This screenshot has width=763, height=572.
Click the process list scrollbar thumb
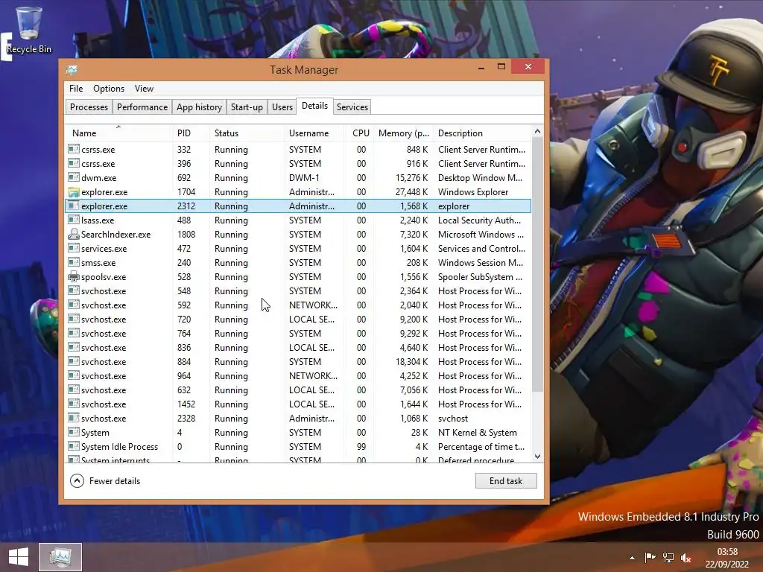point(537,265)
